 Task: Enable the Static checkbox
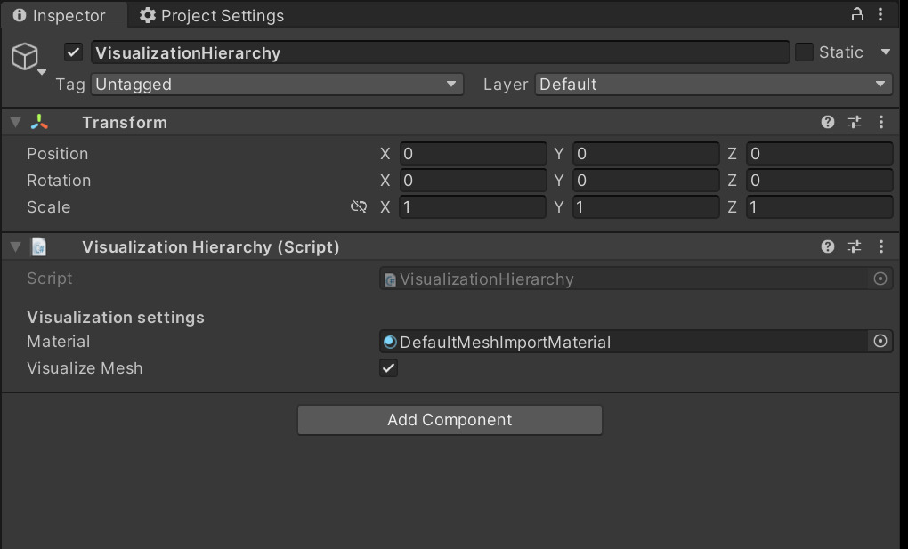[804, 52]
